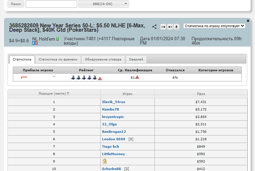Click the Прибыль игрока header

[x=38, y=70]
